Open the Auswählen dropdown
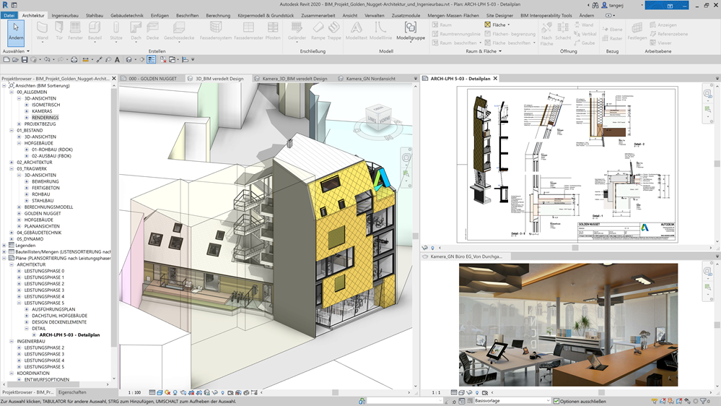 16,51
